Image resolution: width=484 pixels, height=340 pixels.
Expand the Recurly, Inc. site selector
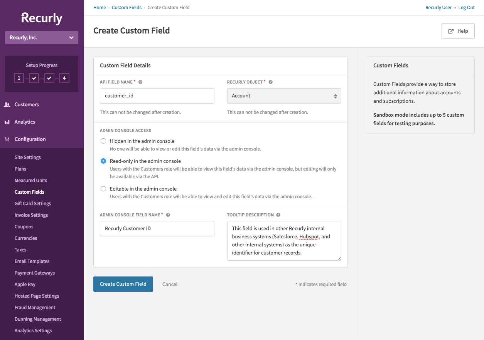coord(41,37)
